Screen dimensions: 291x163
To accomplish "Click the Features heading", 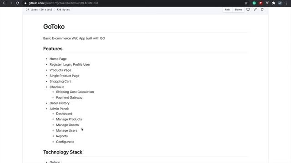I will 53,48.
